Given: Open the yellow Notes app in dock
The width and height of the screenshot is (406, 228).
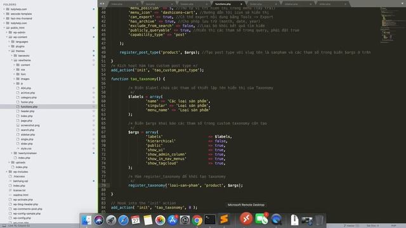Looking at the screenshot, I should click(x=148, y=220).
